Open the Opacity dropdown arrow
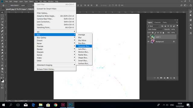Viewport: 193px width, 108px height. tap(177, 29)
